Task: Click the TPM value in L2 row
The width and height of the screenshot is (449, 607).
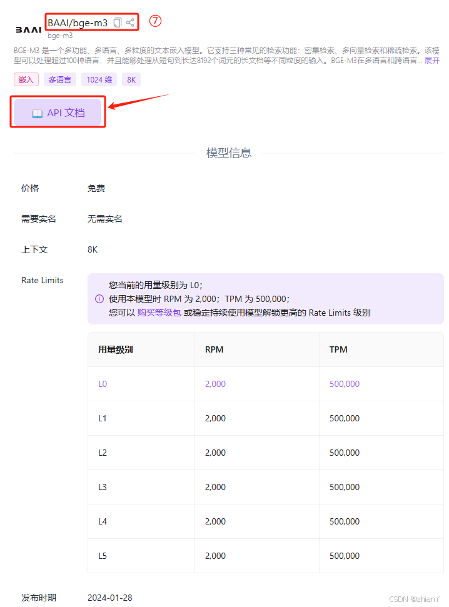Action: click(345, 453)
